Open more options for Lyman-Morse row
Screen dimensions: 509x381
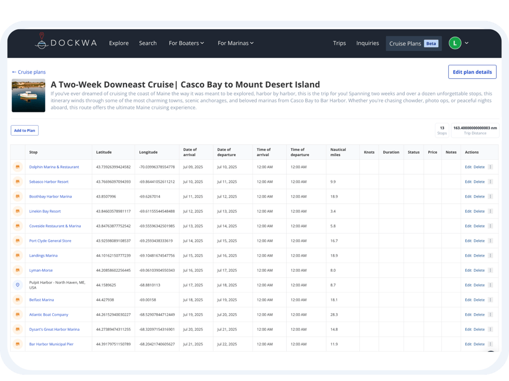(x=490, y=270)
